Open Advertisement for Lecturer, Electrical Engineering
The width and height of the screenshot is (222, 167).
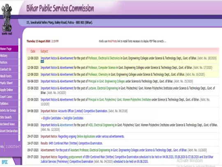tap(67, 88)
